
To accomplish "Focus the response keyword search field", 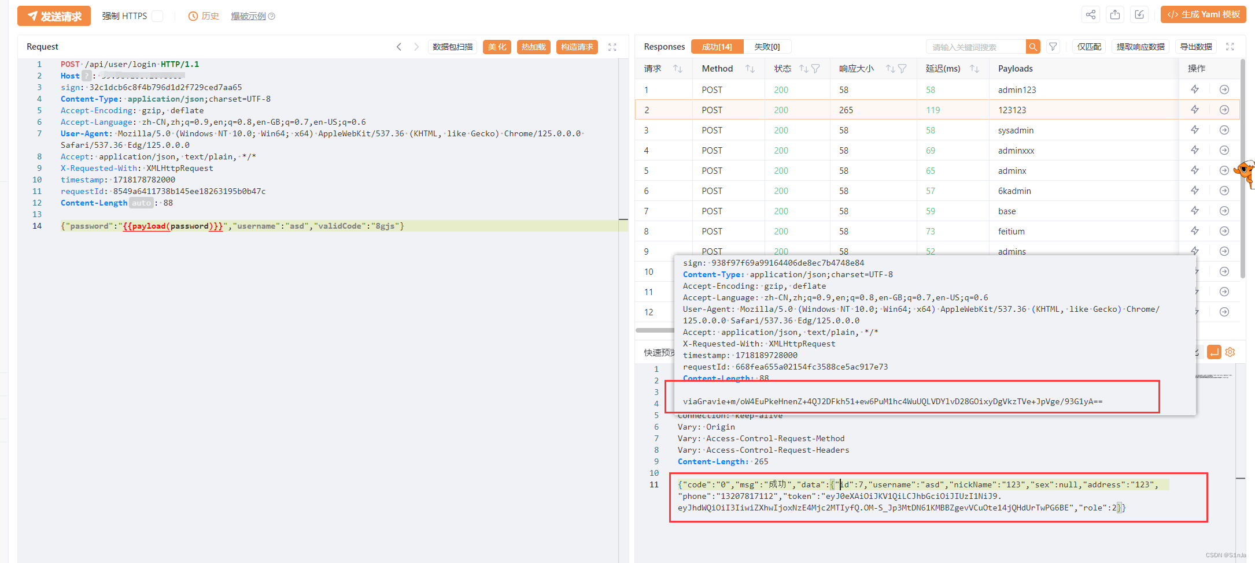I will point(976,47).
